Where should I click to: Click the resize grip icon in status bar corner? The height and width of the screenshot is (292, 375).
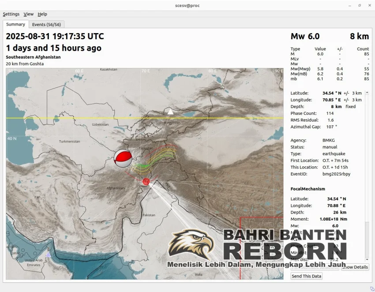point(372,289)
